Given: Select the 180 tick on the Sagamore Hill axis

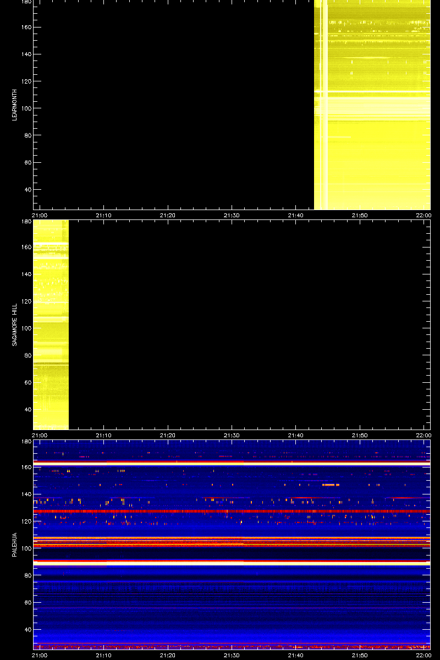Looking at the screenshot, I should tap(25, 222).
